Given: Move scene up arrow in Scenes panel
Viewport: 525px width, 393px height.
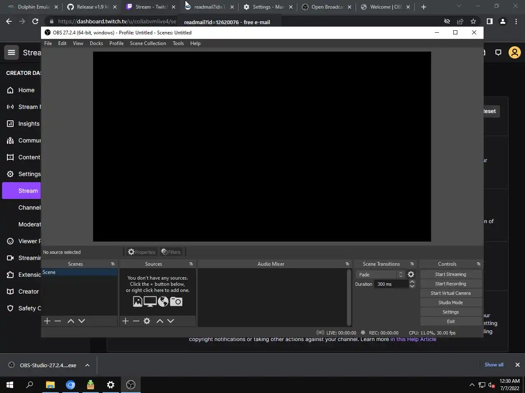Looking at the screenshot, I should [x=71, y=321].
